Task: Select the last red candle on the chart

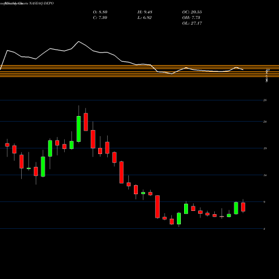Action: coord(243,207)
